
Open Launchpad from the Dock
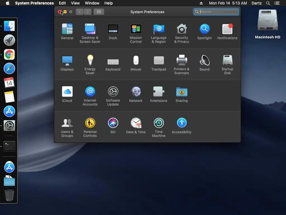(x=9, y=40)
